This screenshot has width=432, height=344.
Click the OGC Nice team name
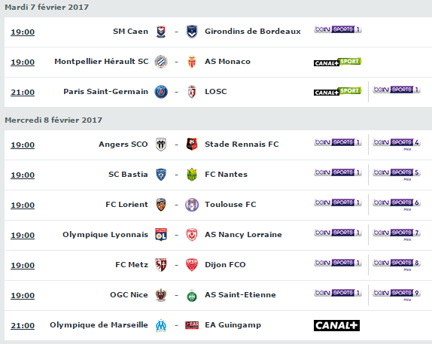(129, 295)
